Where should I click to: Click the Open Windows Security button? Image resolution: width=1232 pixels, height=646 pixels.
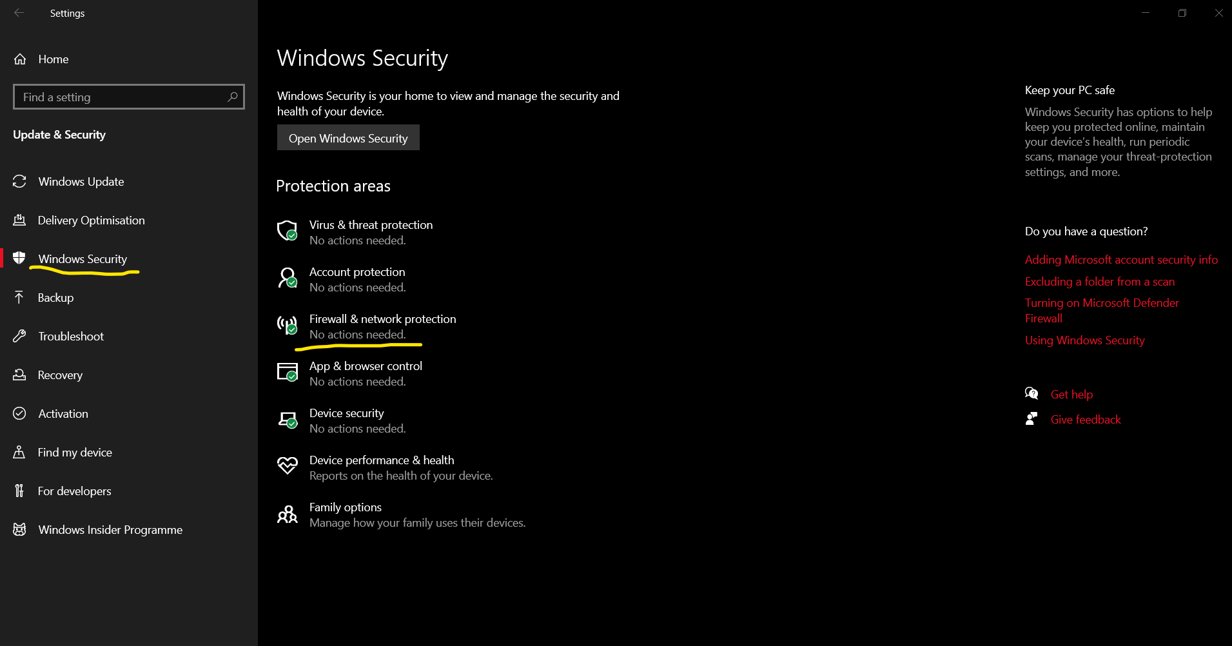tap(348, 138)
